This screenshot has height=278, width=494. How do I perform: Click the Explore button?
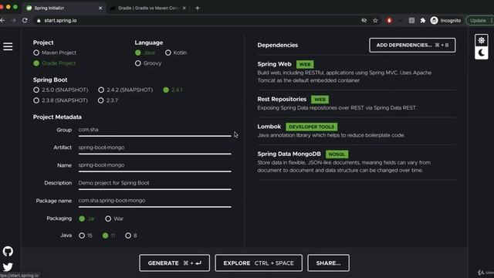click(x=259, y=263)
